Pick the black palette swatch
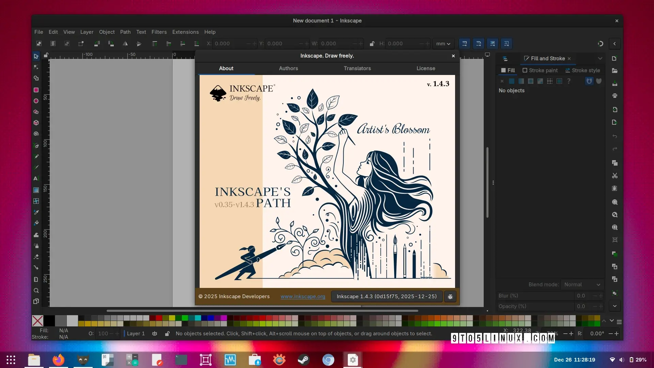654x368 pixels. coord(49,321)
